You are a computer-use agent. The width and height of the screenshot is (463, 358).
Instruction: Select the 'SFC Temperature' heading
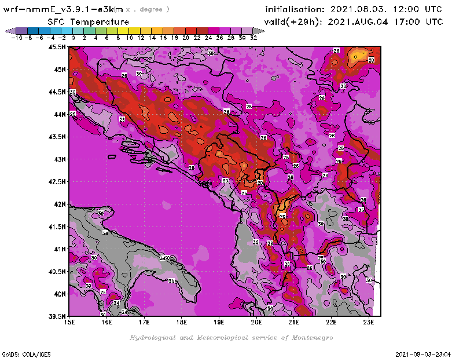tap(89, 22)
